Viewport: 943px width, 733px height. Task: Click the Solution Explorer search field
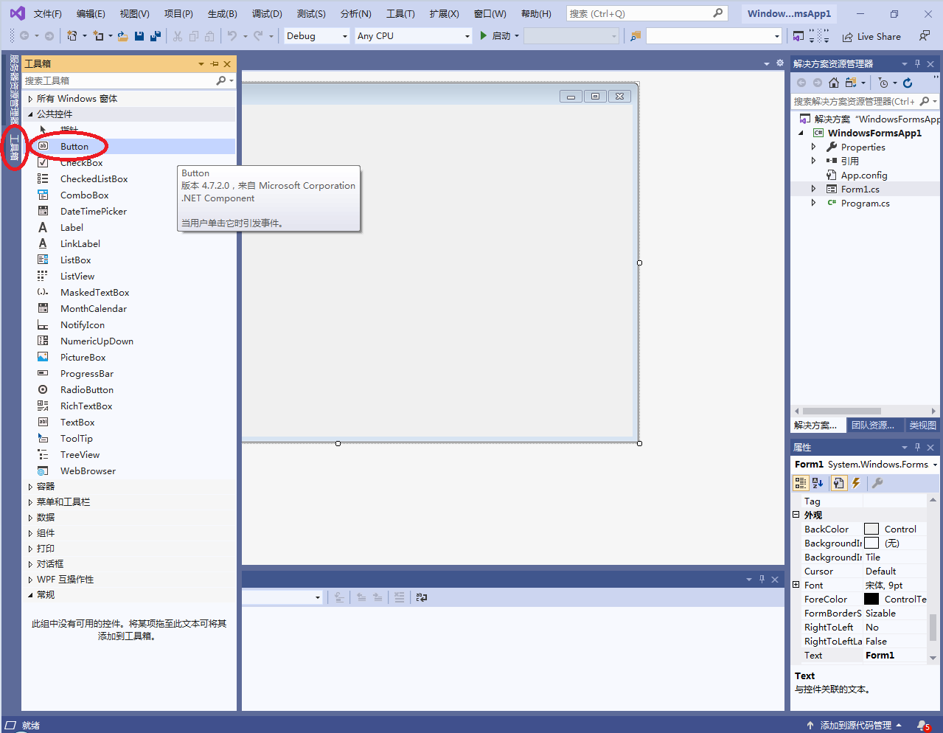pyautogui.click(x=854, y=101)
